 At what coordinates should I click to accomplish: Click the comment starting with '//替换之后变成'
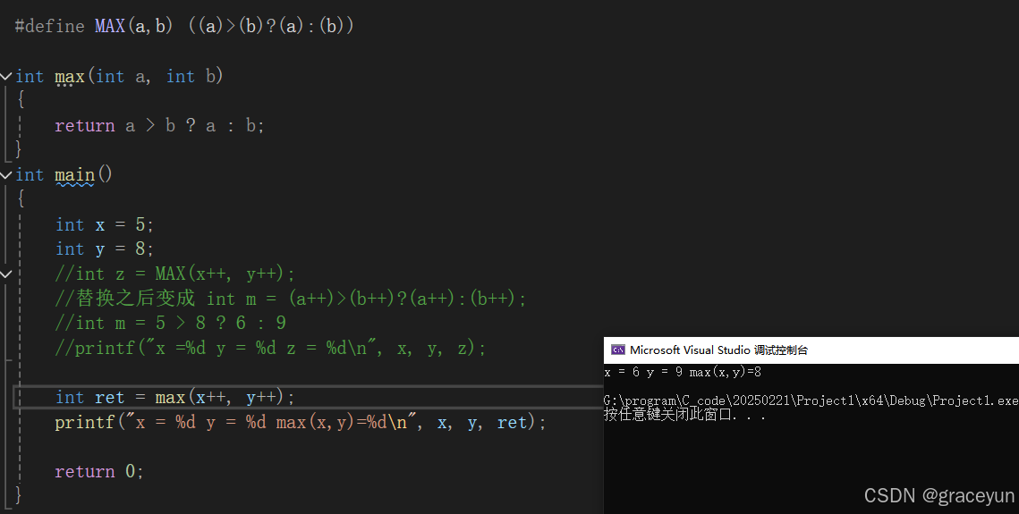[x=291, y=299]
